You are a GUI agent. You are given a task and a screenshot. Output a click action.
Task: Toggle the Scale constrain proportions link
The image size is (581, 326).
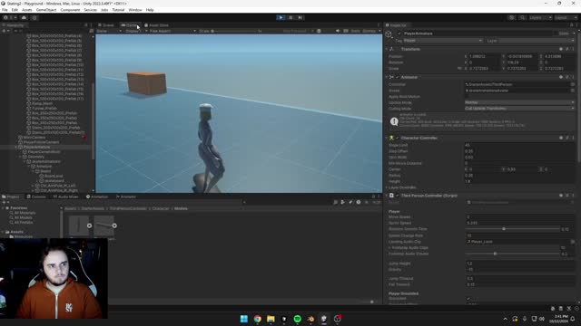point(460,69)
